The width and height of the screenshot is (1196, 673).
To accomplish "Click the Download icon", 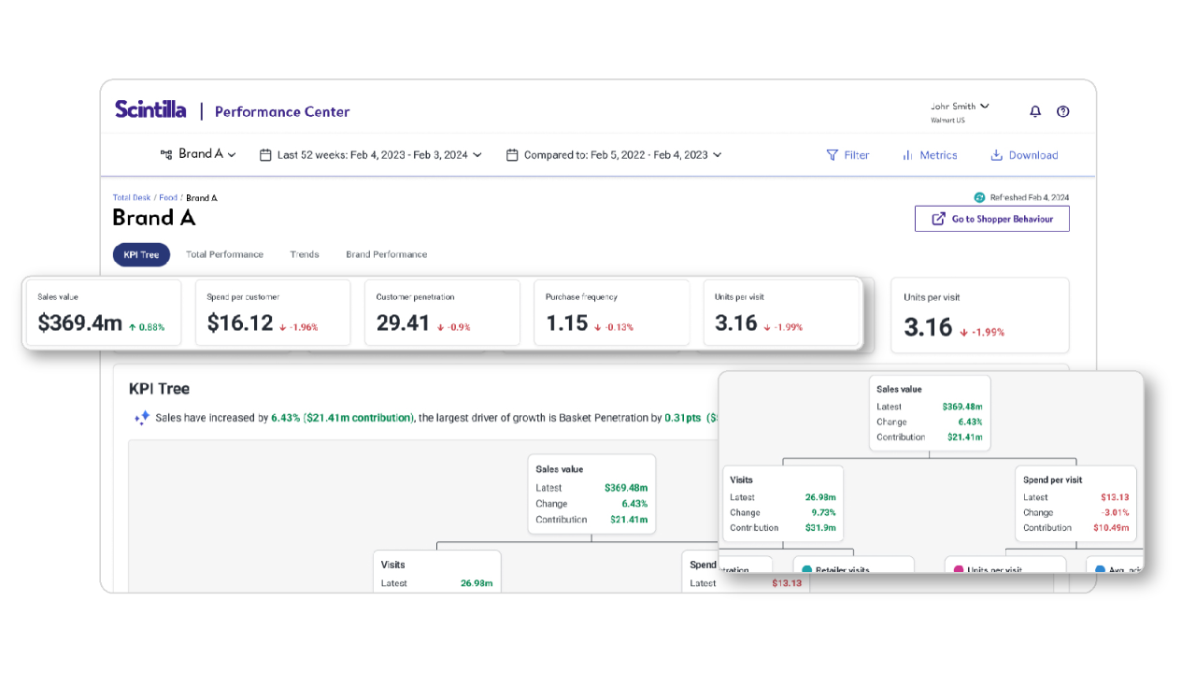I will (996, 155).
